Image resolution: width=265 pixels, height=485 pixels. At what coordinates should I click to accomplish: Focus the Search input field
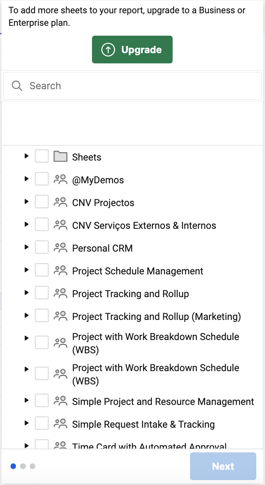(x=132, y=86)
